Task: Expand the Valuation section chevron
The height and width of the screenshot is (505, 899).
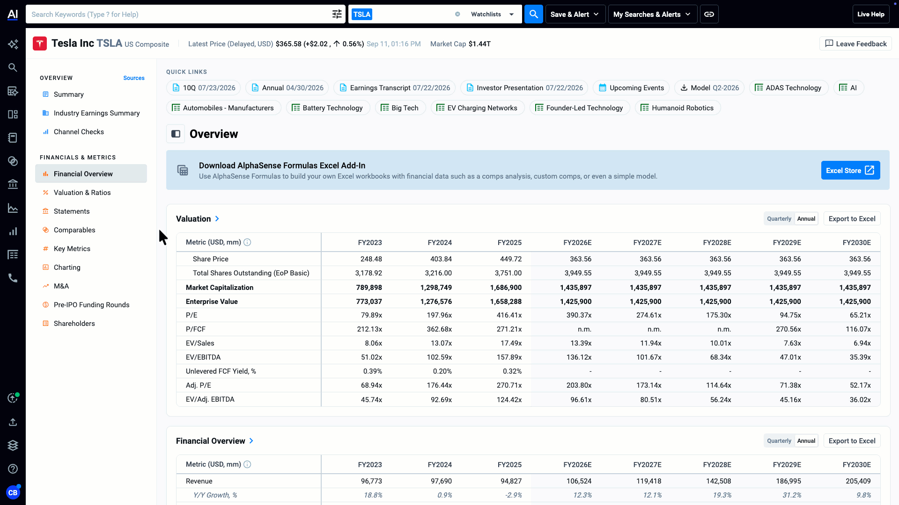Action: point(217,219)
